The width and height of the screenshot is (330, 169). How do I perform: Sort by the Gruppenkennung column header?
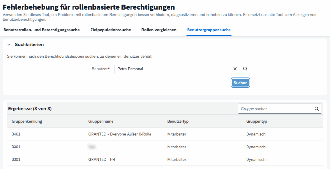pyautogui.click(x=27, y=121)
